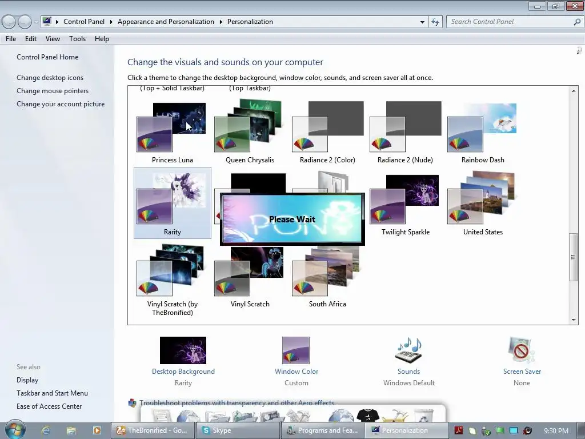Click the theme list scrollbar thumb
585x439 pixels.
click(574, 257)
